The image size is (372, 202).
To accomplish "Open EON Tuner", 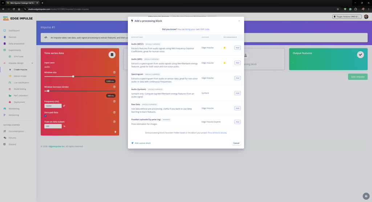I will point(19,56).
